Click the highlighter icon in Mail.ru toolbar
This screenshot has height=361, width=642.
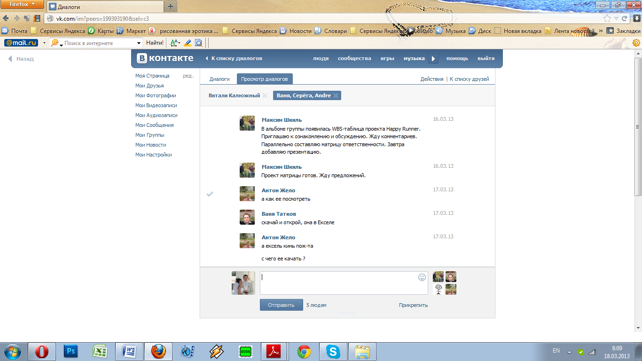coord(187,43)
